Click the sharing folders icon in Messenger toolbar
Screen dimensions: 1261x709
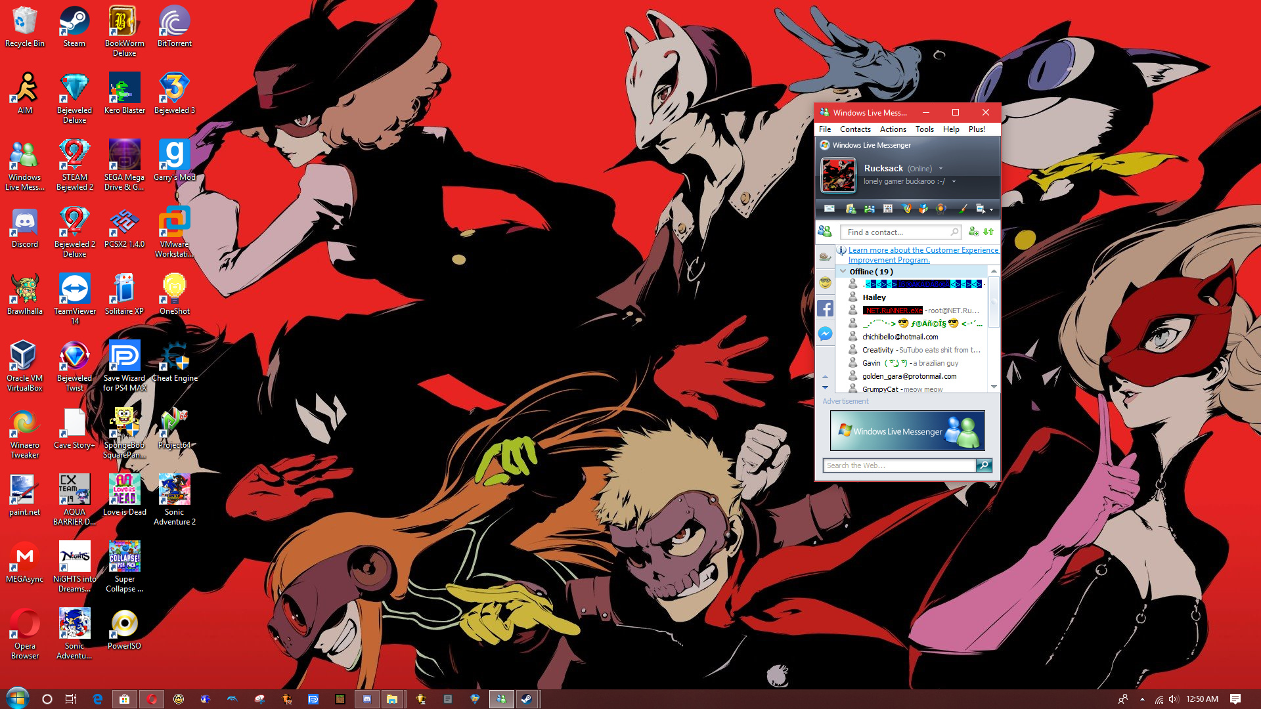click(x=851, y=209)
